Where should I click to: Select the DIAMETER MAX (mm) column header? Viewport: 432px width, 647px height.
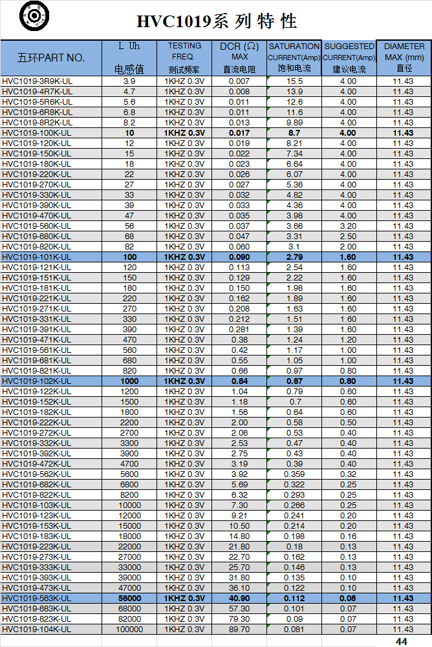pyautogui.click(x=404, y=58)
